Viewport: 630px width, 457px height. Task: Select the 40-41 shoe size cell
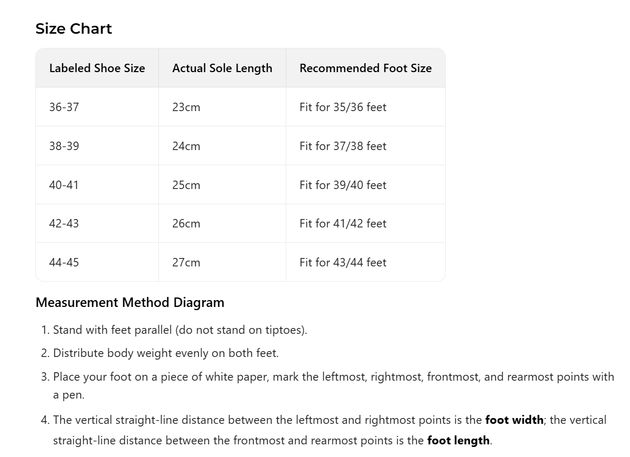click(x=64, y=185)
